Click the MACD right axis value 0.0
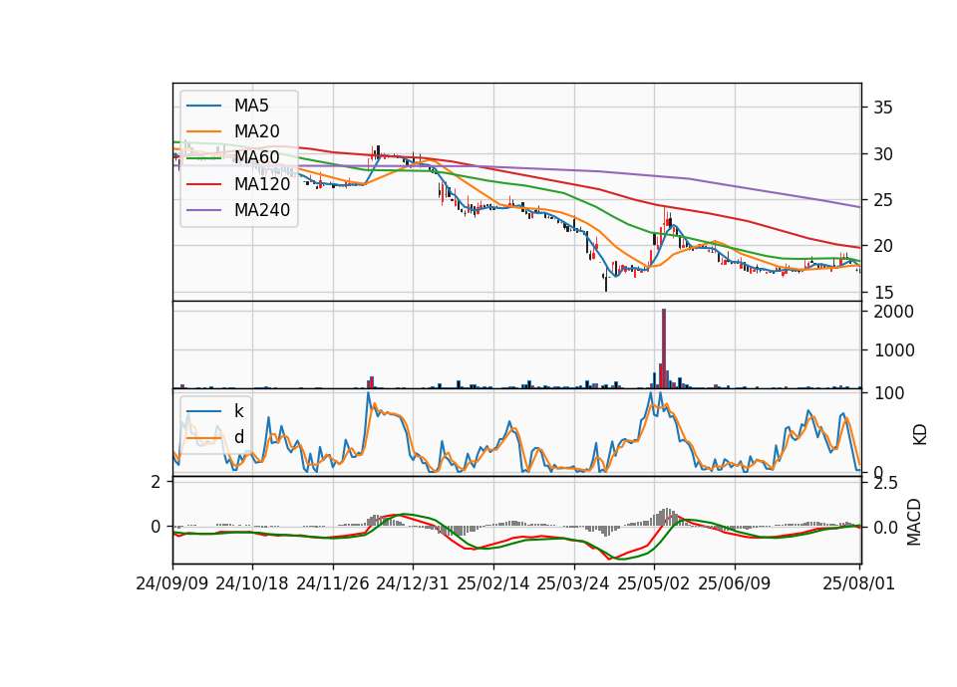 pyautogui.click(x=885, y=528)
